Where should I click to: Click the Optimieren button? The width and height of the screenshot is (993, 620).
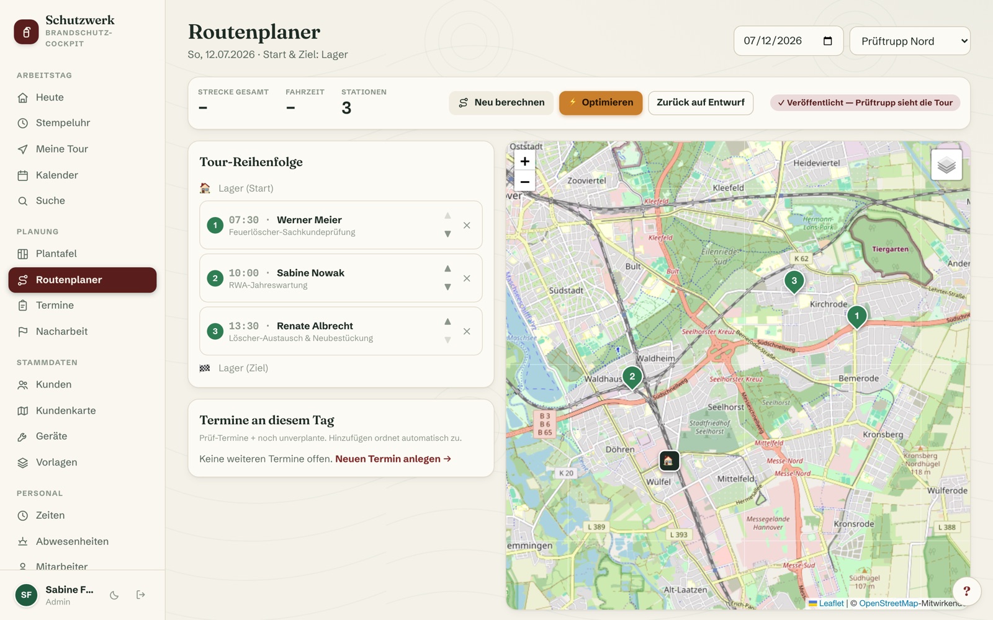coord(601,103)
